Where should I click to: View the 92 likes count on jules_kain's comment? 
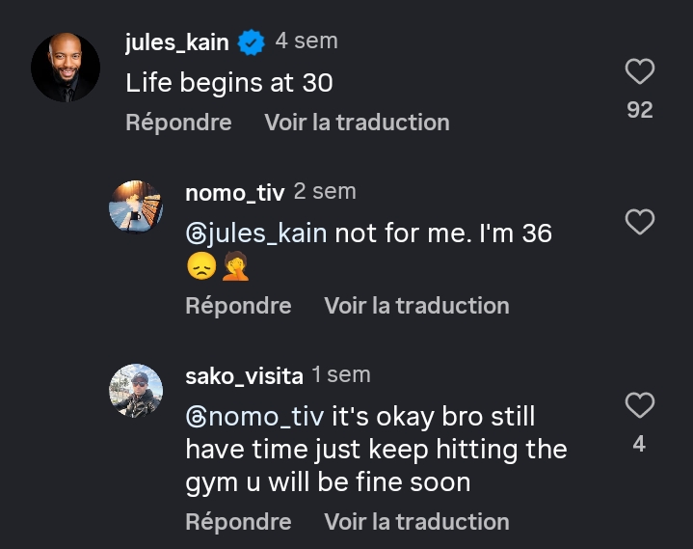(x=640, y=110)
